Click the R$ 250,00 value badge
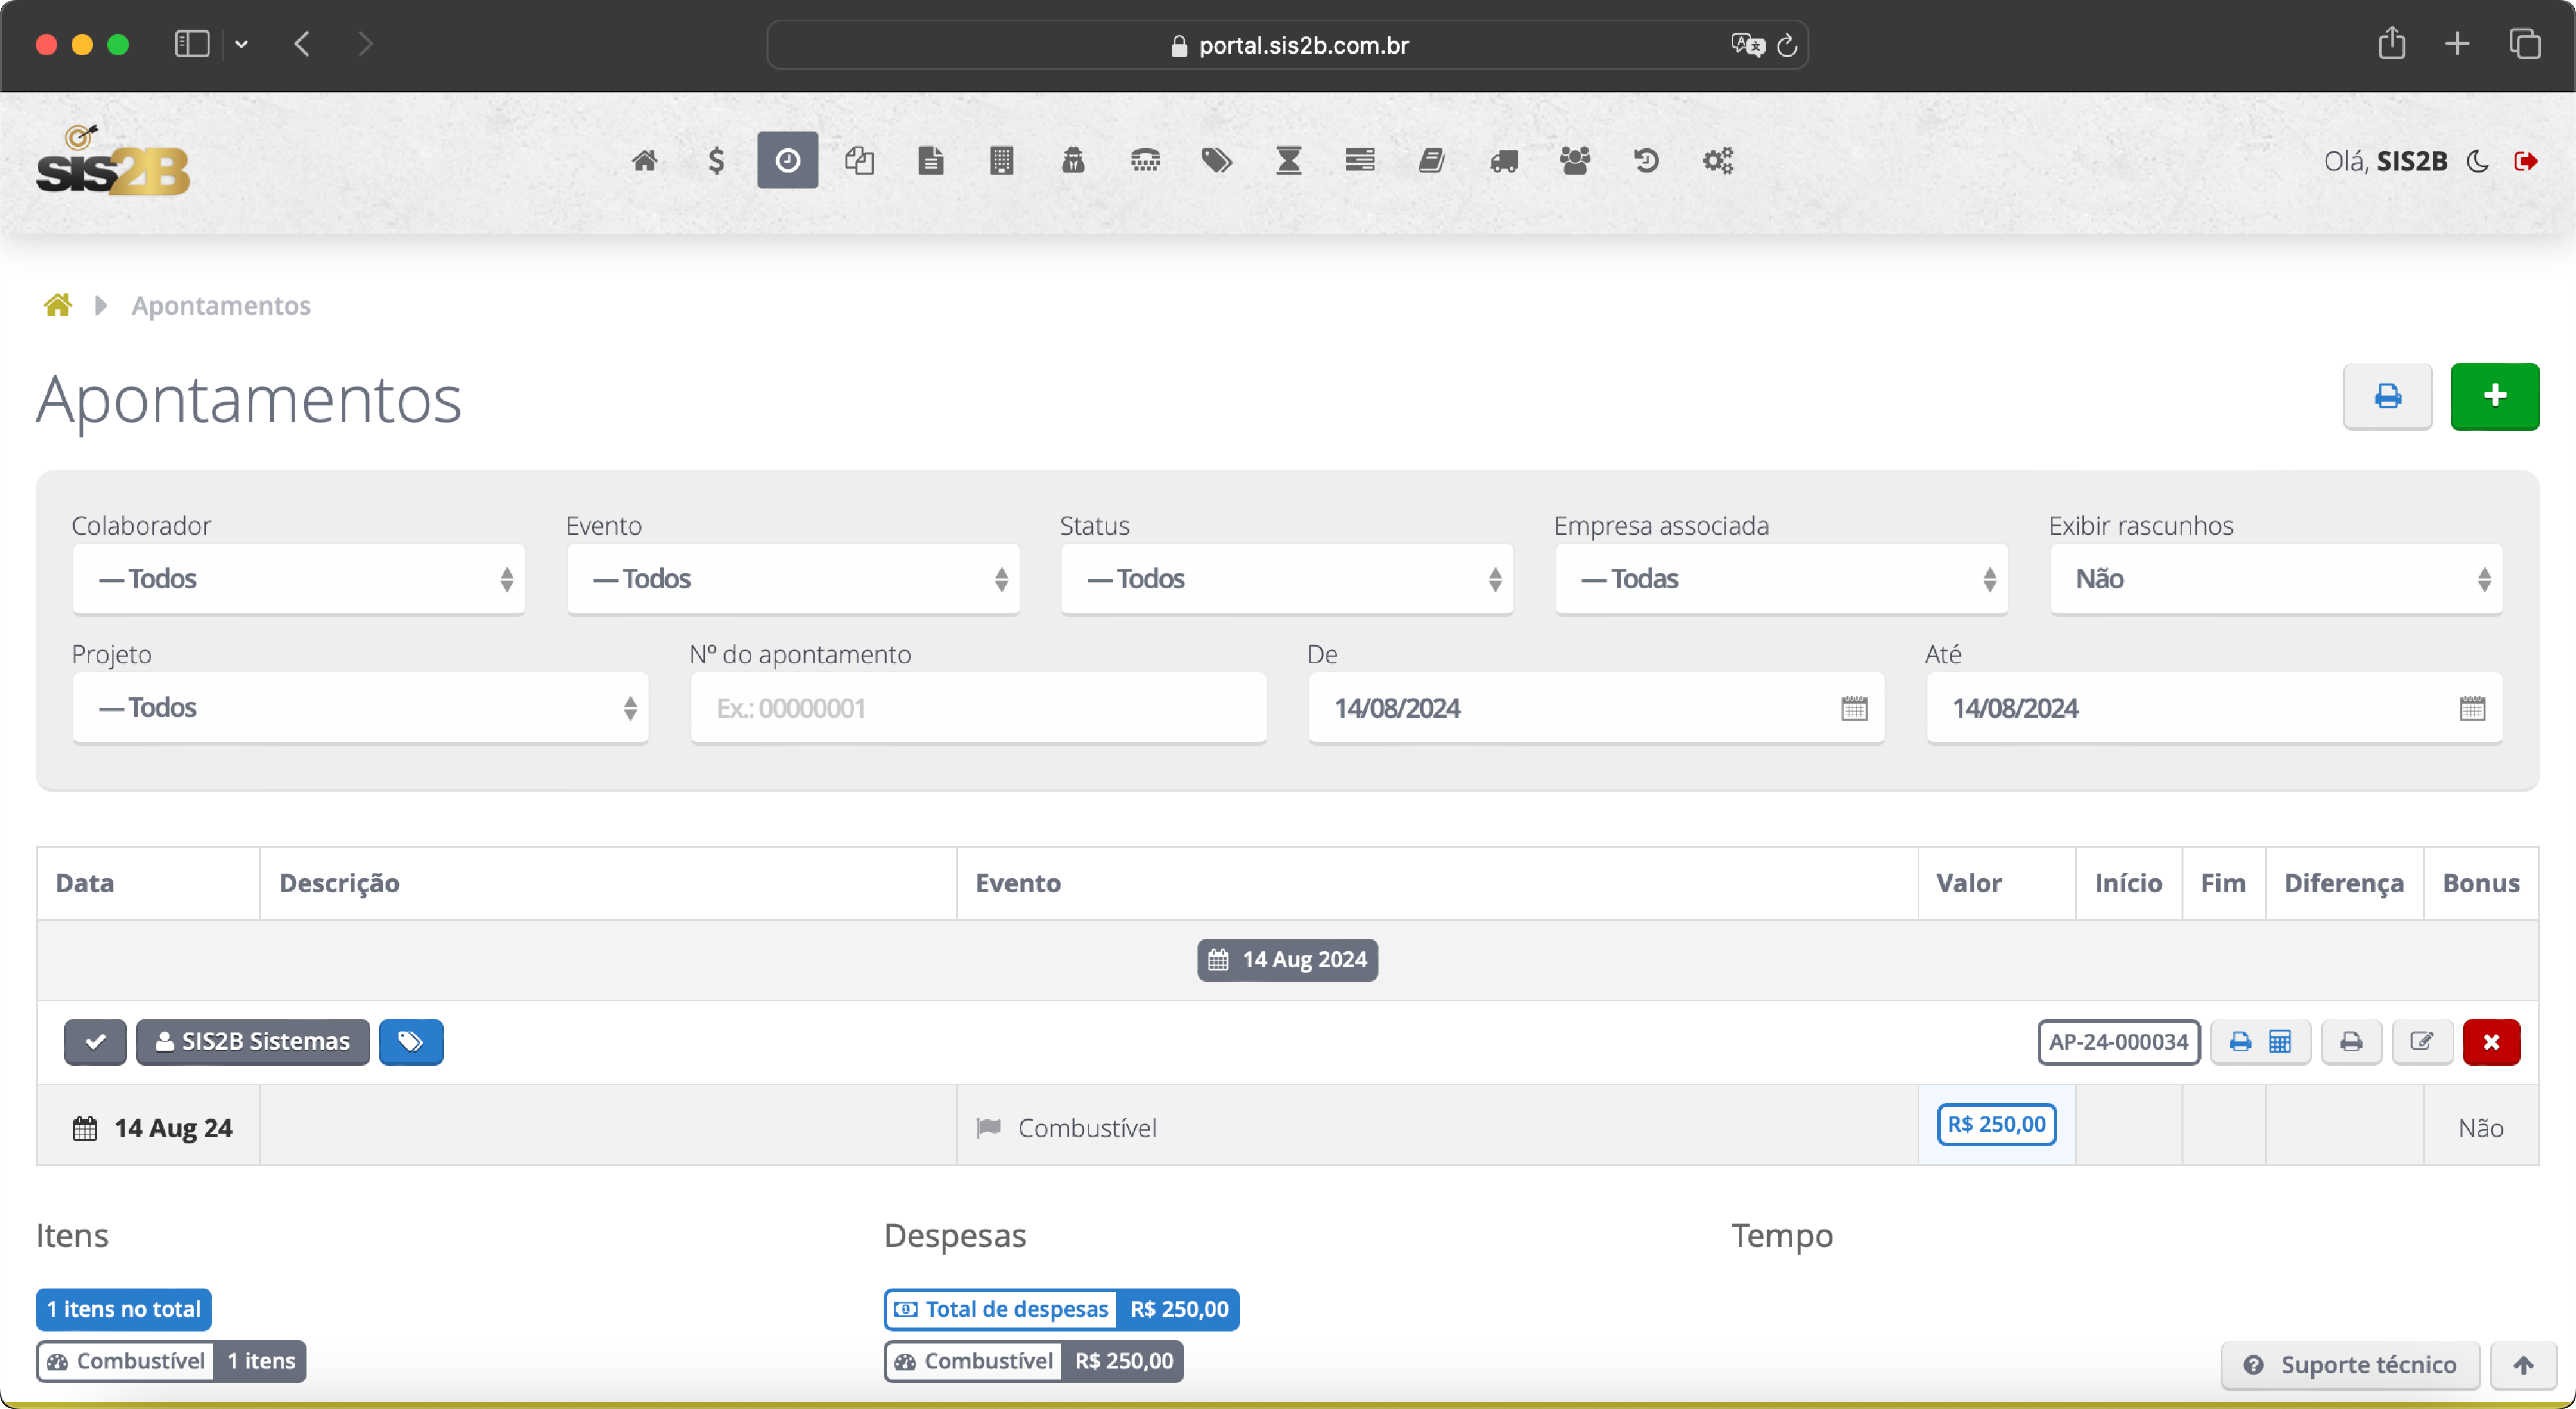This screenshot has height=1409, width=2576. 1996,1124
